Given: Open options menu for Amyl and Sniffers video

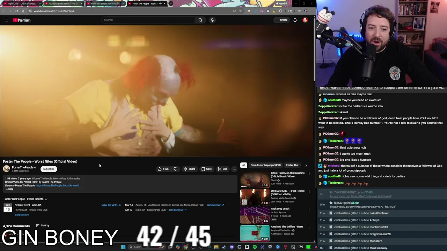Looking at the screenshot, I should pyautogui.click(x=309, y=227).
